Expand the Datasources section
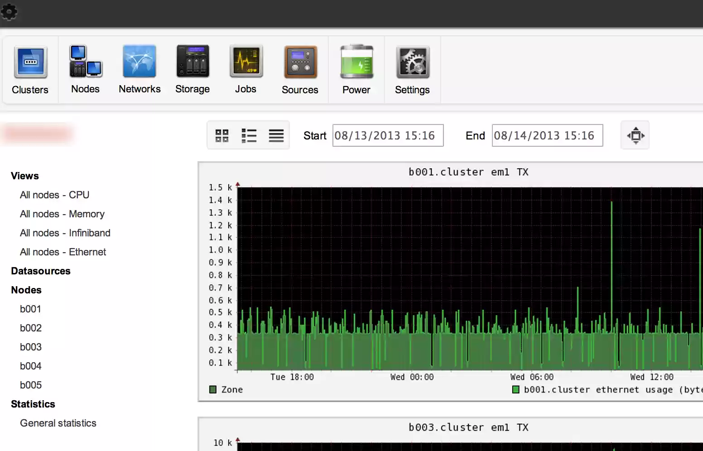This screenshot has height=451, width=703. 41,271
